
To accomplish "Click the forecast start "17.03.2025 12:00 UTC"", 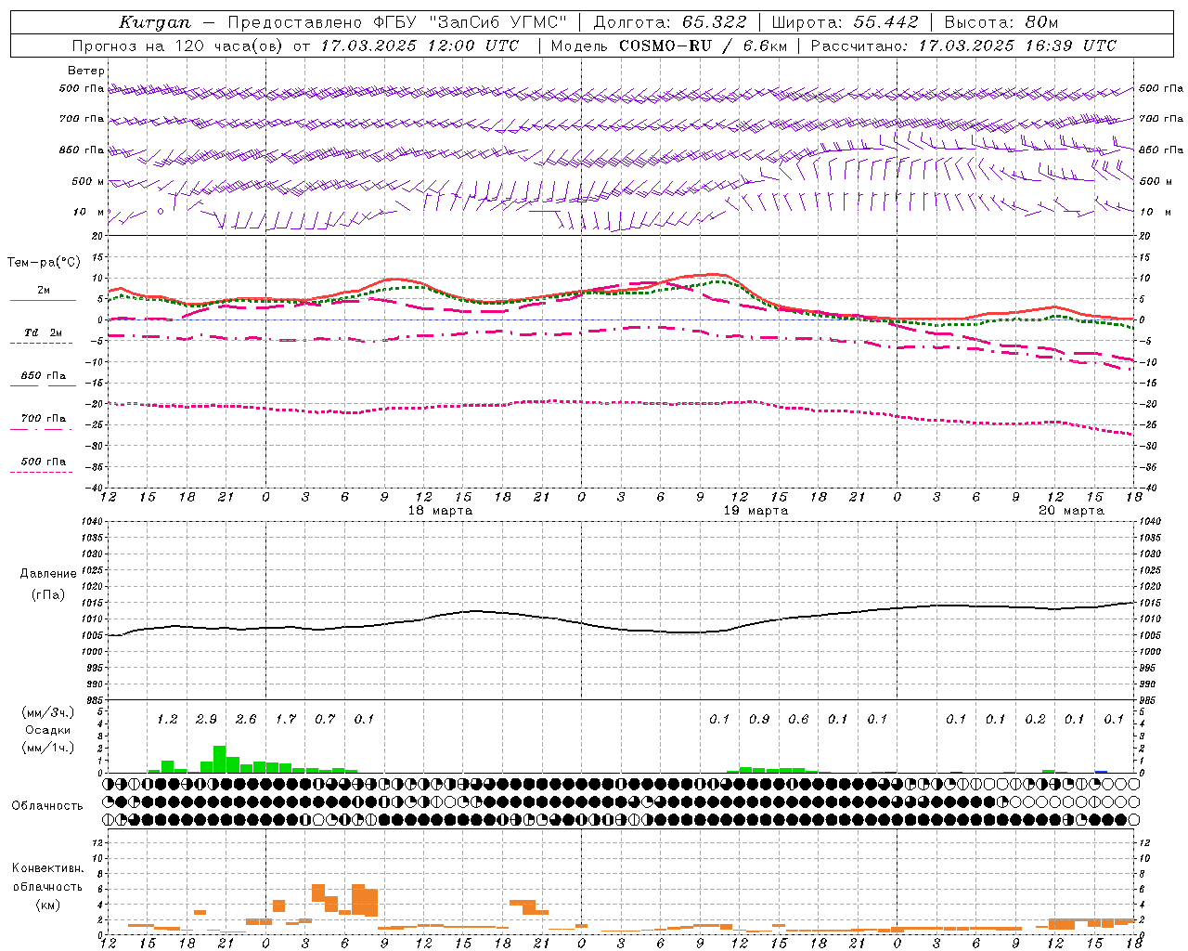I will pos(420,46).
